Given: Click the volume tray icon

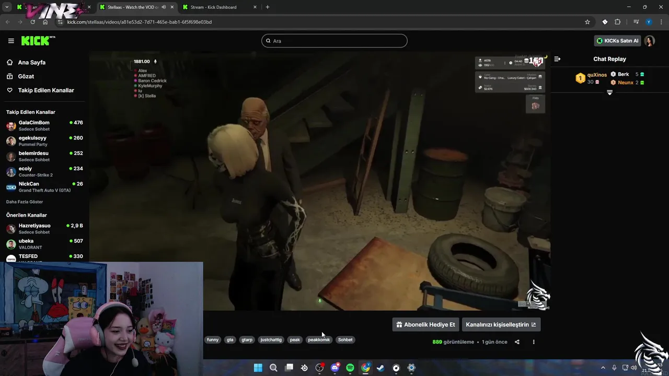Looking at the screenshot, I should click(634, 368).
